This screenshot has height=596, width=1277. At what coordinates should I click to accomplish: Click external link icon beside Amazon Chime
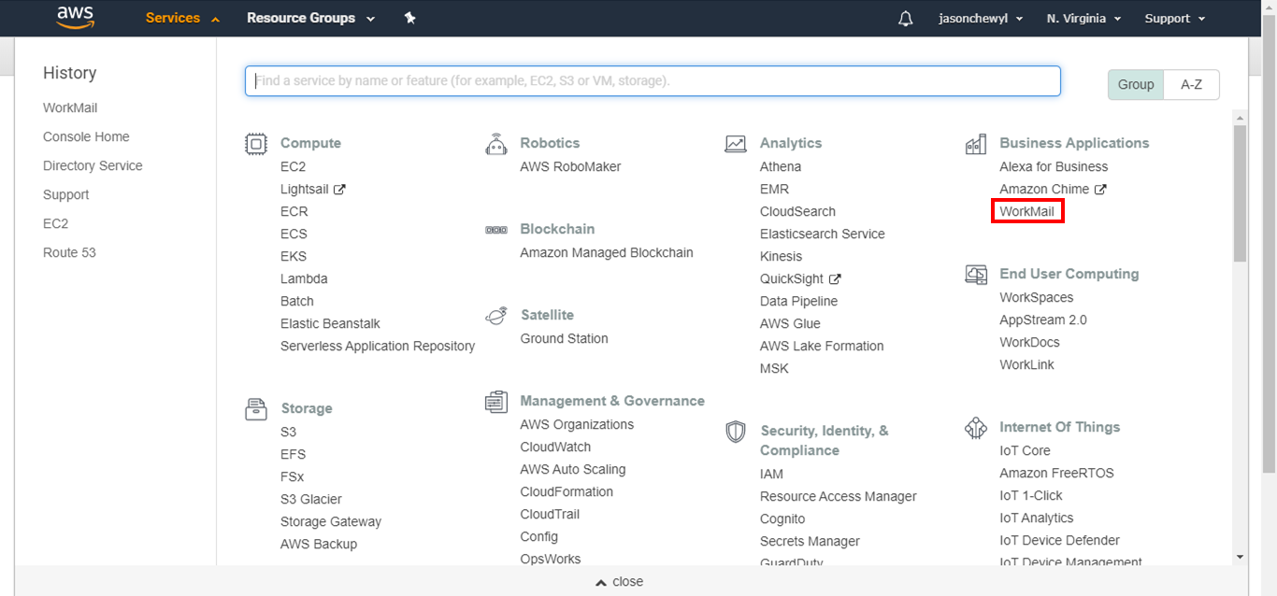click(1100, 190)
